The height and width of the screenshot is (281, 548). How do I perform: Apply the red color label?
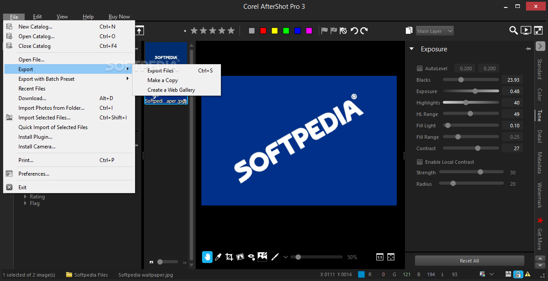pos(263,31)
